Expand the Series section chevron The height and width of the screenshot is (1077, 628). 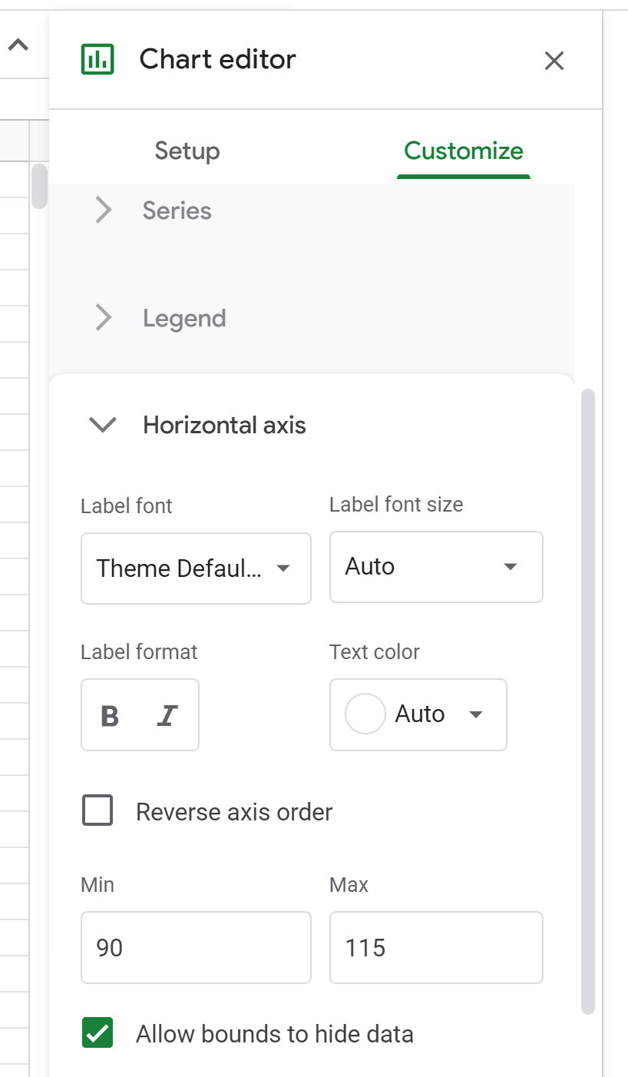tap(103, 210)
